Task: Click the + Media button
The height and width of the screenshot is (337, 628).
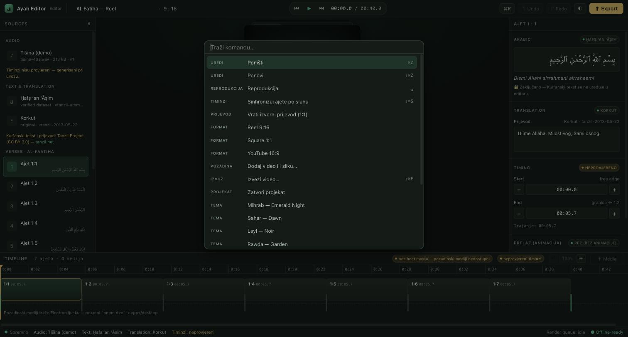Action: 607,259
